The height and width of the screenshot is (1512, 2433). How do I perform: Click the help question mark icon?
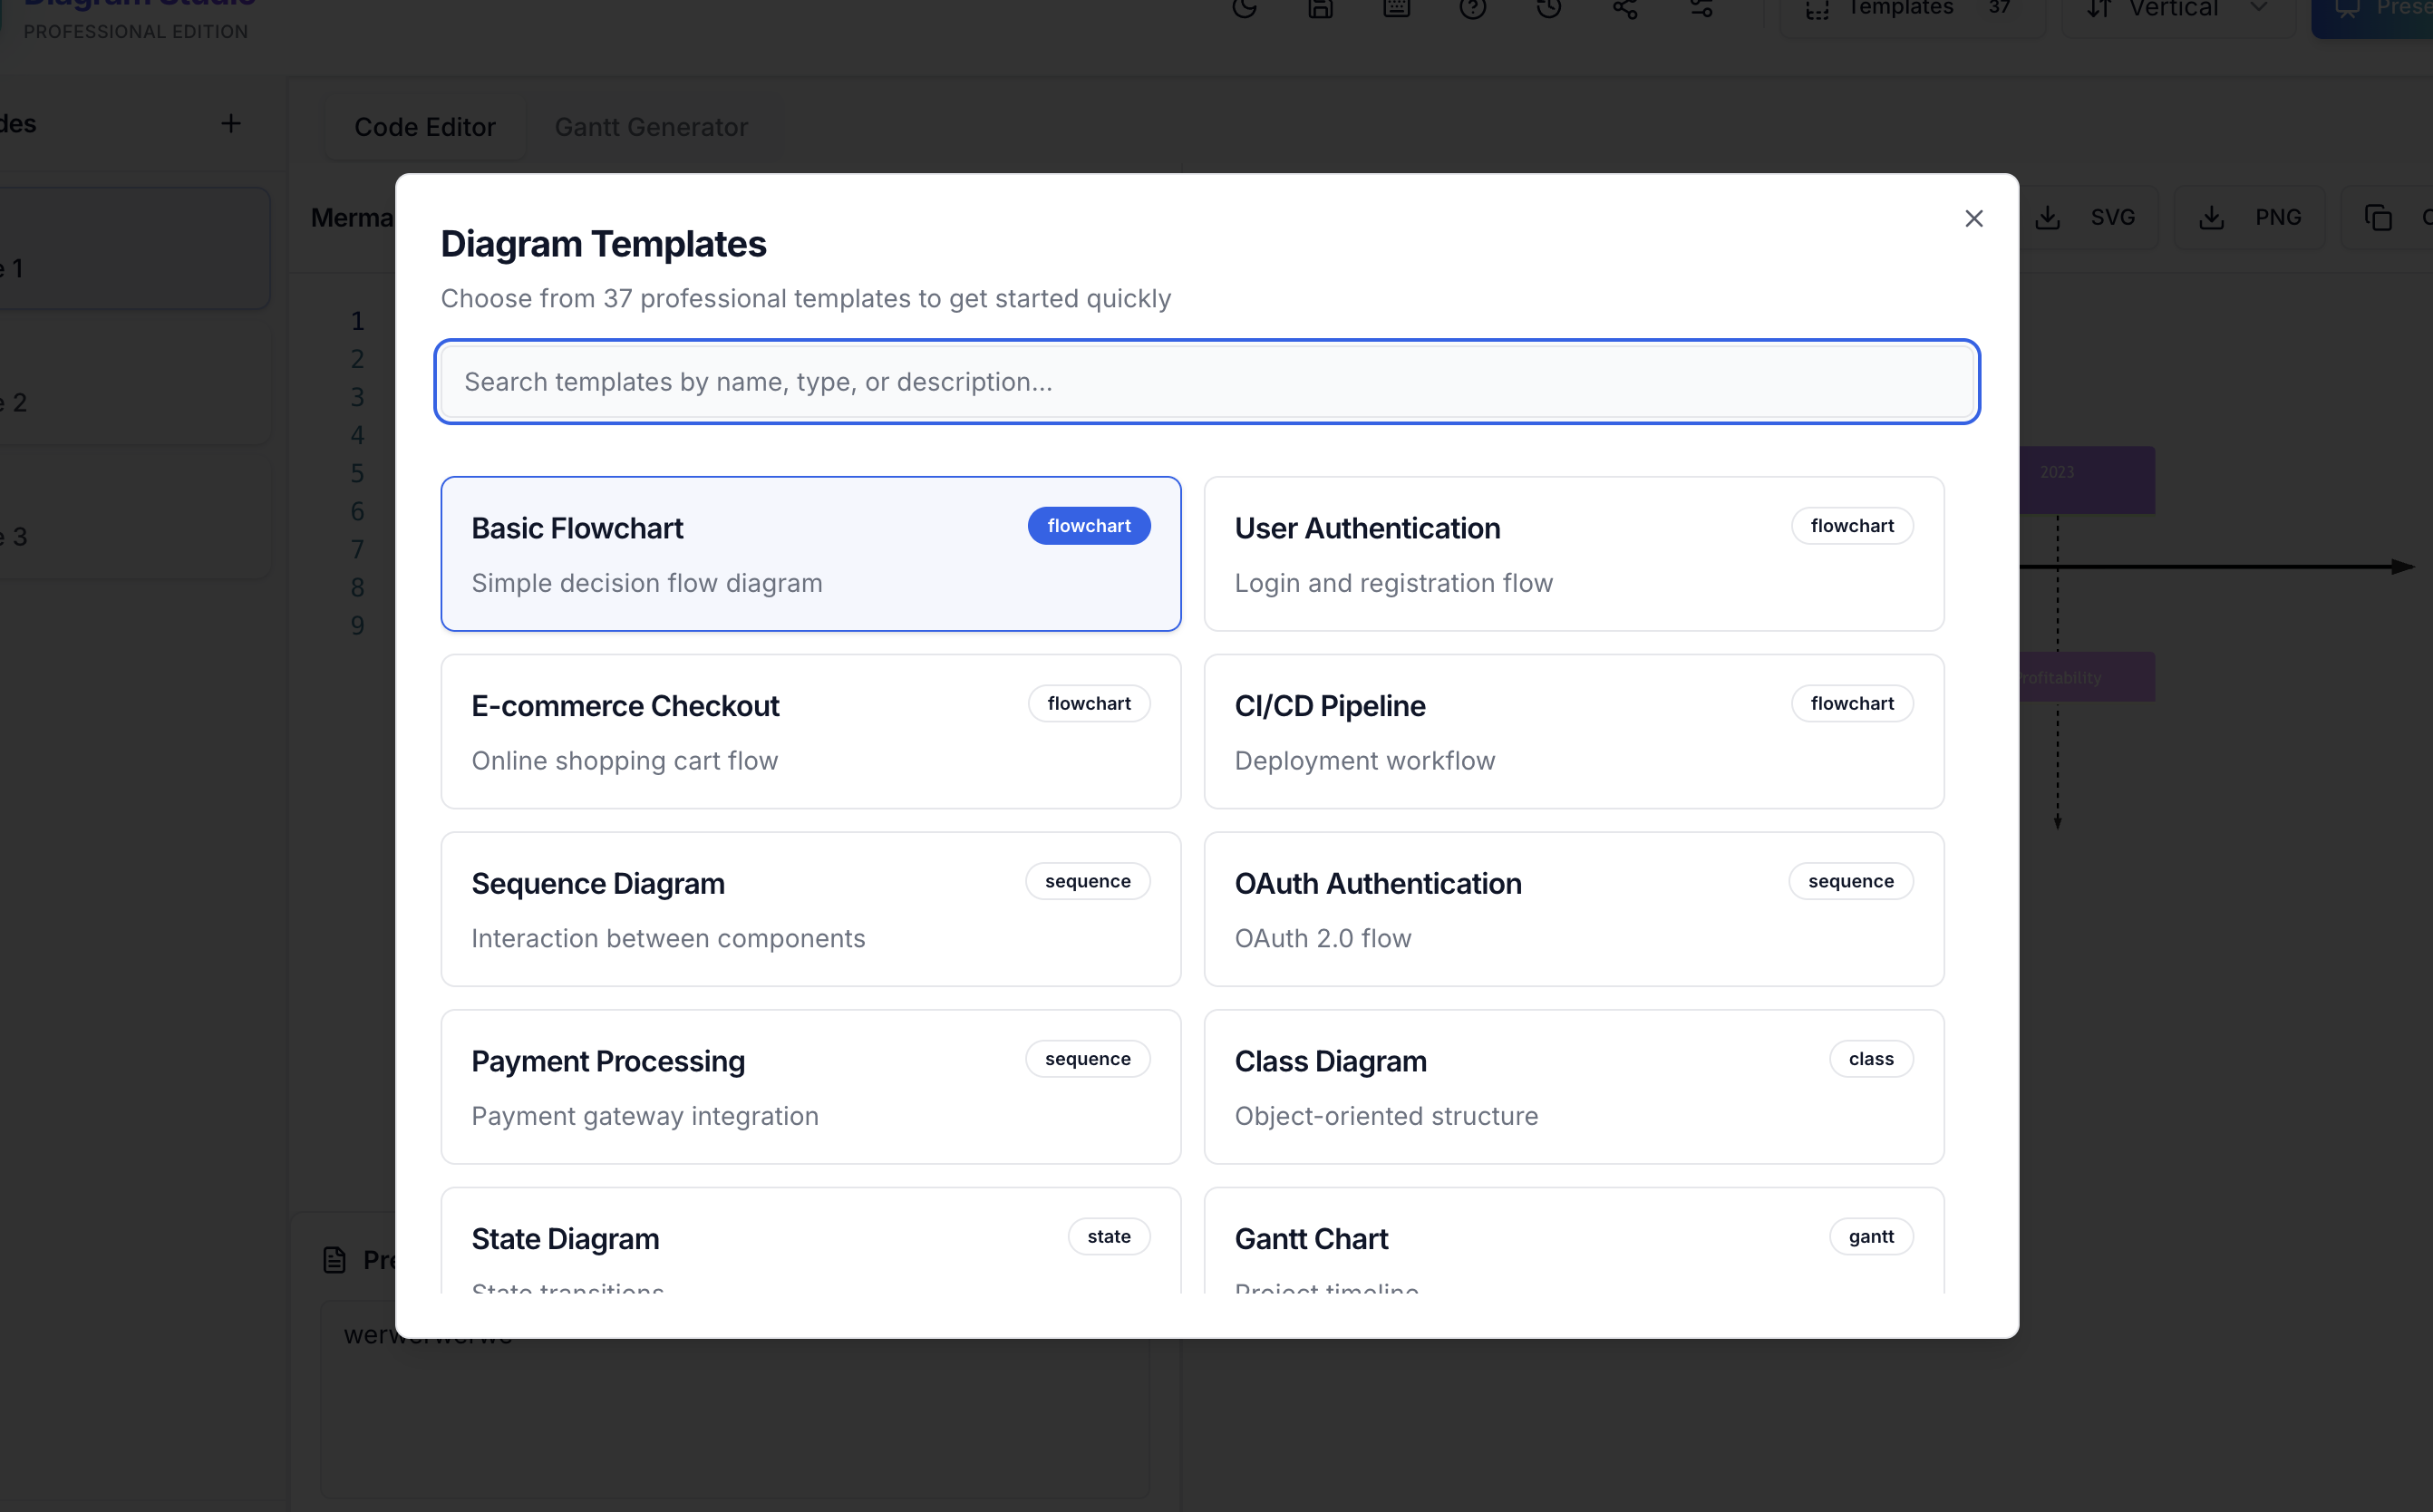point(1472,8)
